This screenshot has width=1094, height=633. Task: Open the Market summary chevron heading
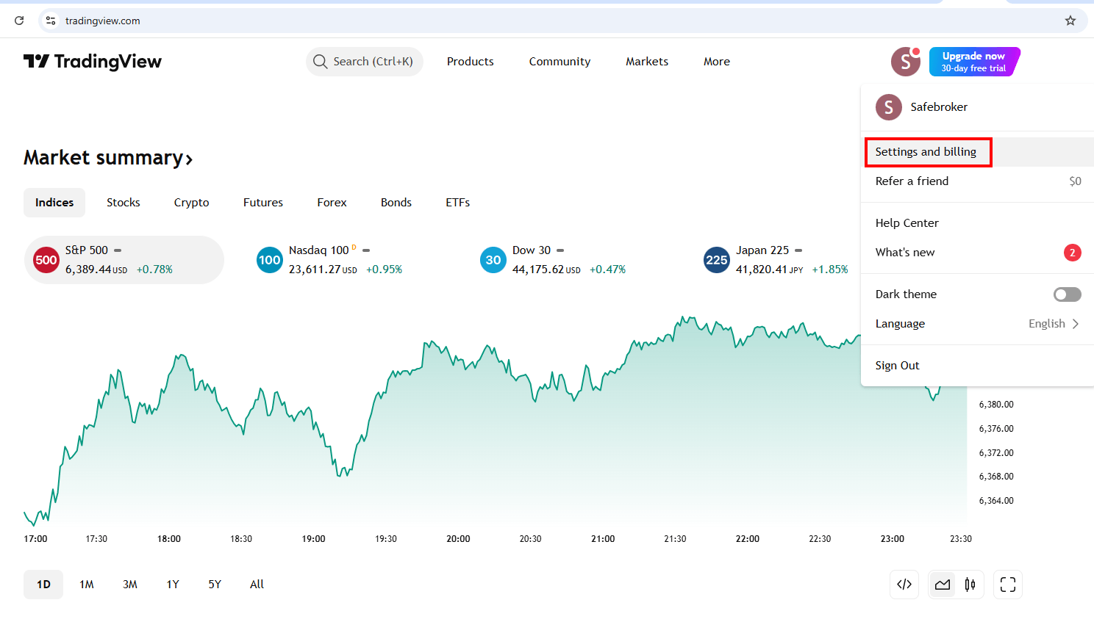click(x=108, y=158)
